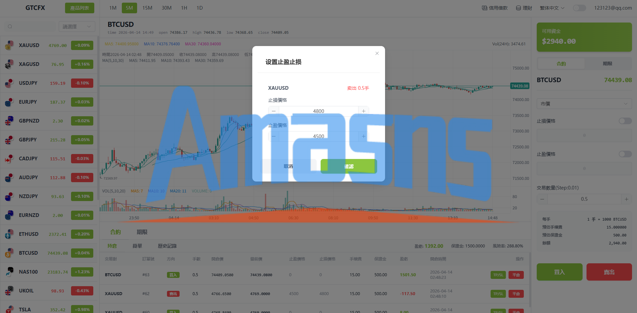
Task: Select ETHUSD coin icon in list
Action: click(x=9, y=234)
